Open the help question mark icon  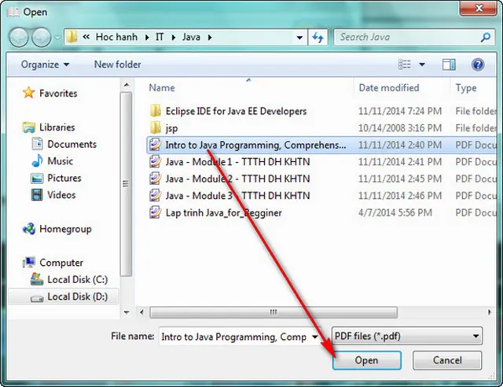click(477, 64)
